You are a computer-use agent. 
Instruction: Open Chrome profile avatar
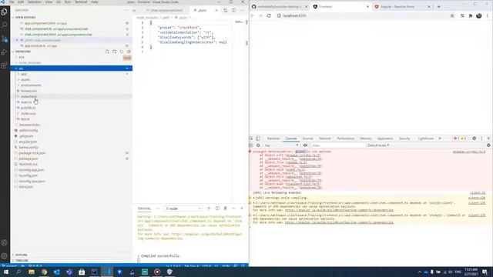(x=479, y=15)
